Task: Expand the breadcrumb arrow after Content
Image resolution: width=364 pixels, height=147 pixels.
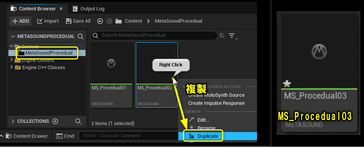Action: [x=148, y=21]
